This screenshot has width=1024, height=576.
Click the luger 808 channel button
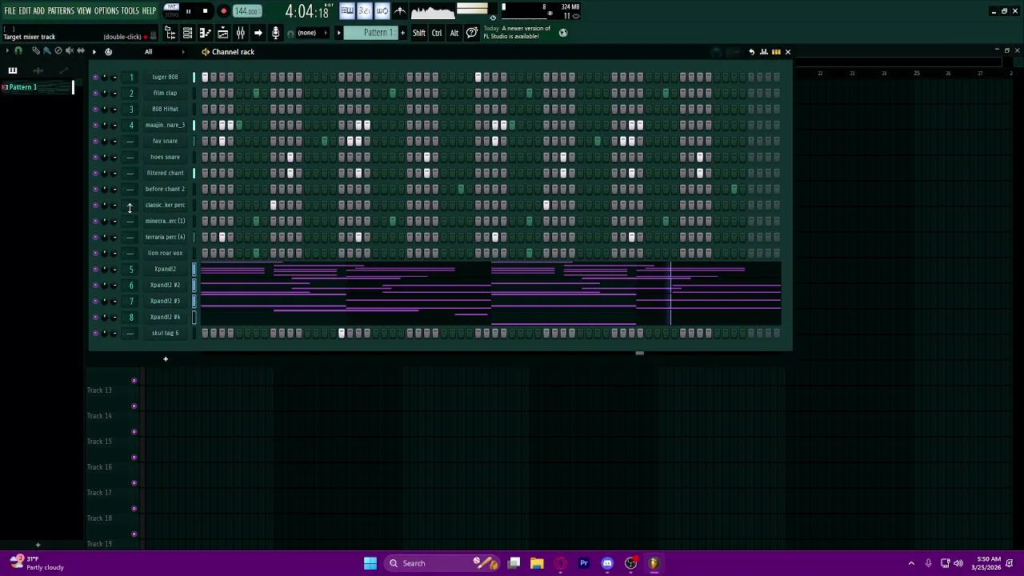[x=166, y=77]
